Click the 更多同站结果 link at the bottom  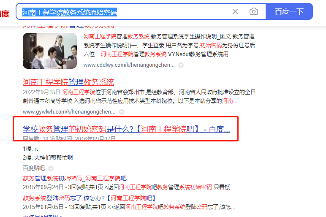[x=42, y=216]
